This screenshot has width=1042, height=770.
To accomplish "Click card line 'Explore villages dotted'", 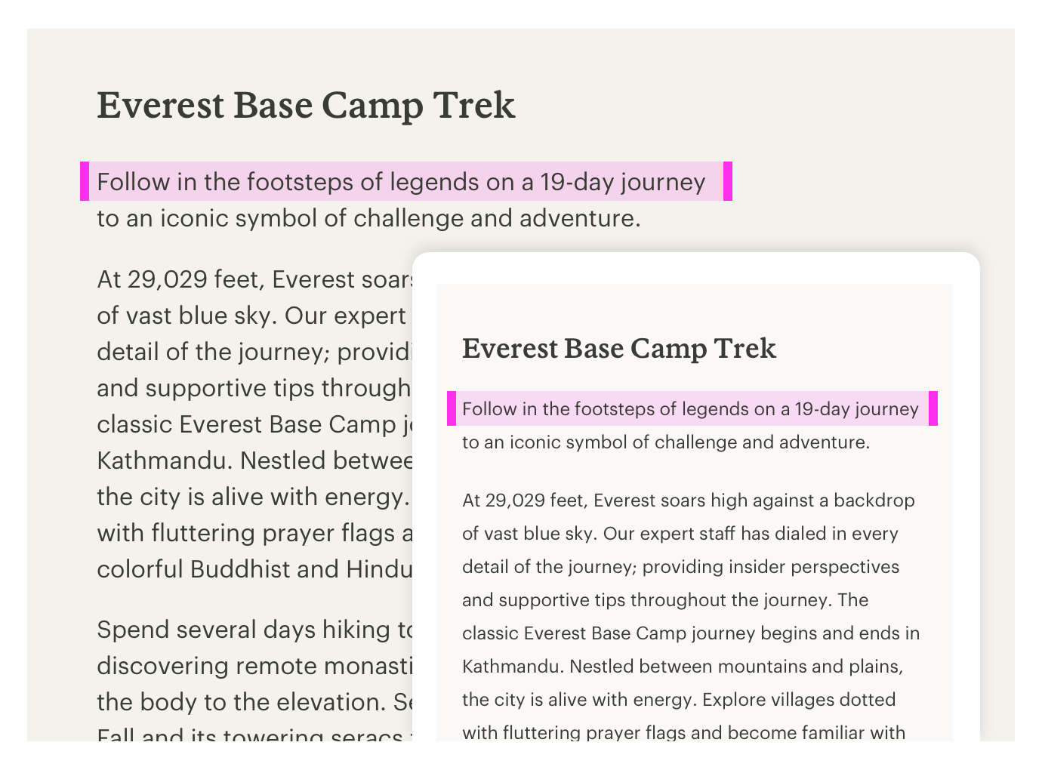I will (x=679, y=700).
